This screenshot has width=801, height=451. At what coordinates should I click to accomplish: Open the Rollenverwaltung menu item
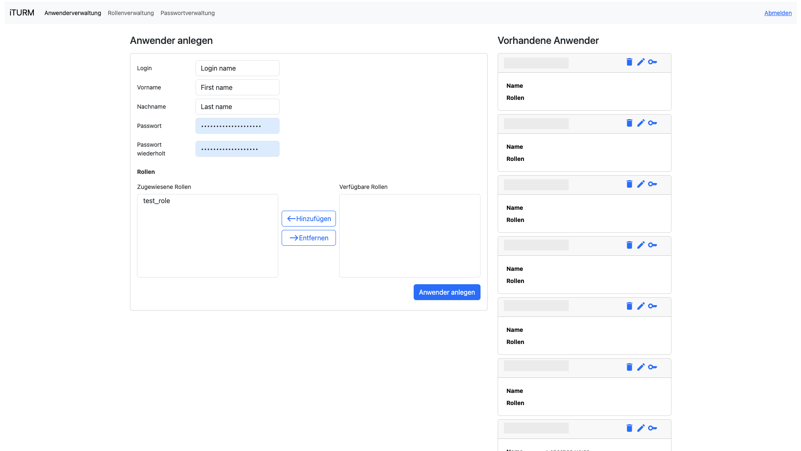pos(130,13)
